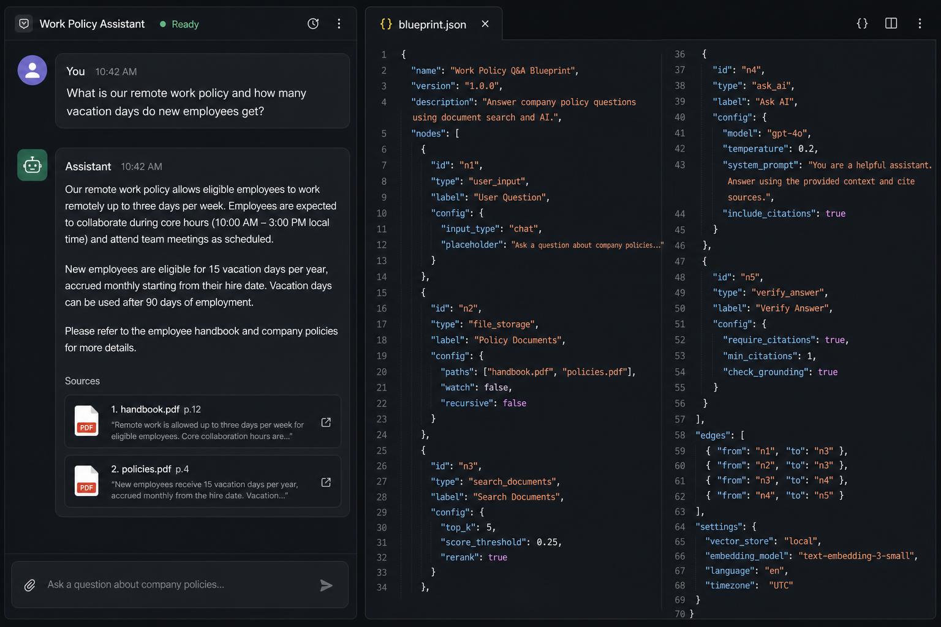Click the "chat" input_type value

click(523, 229)
